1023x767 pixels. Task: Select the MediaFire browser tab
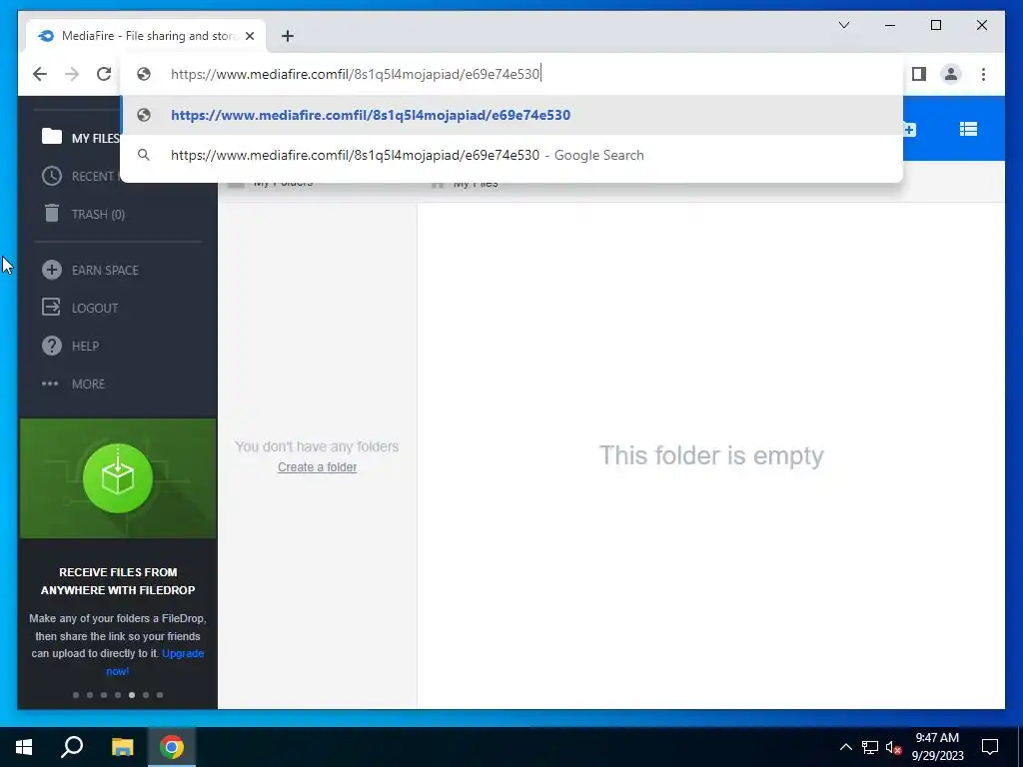(x=146, y=36)
